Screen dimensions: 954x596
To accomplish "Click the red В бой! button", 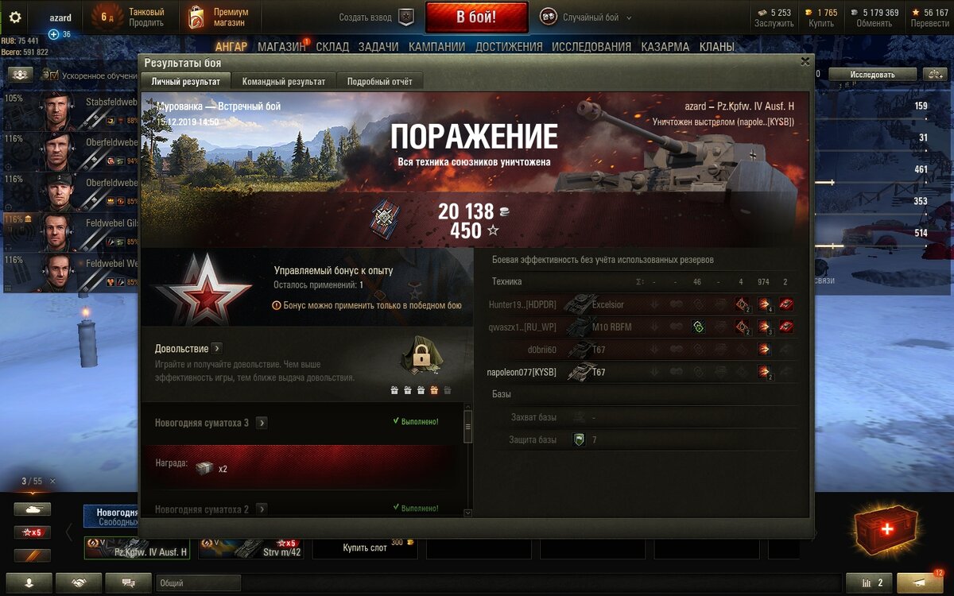I will click(476, 17).
